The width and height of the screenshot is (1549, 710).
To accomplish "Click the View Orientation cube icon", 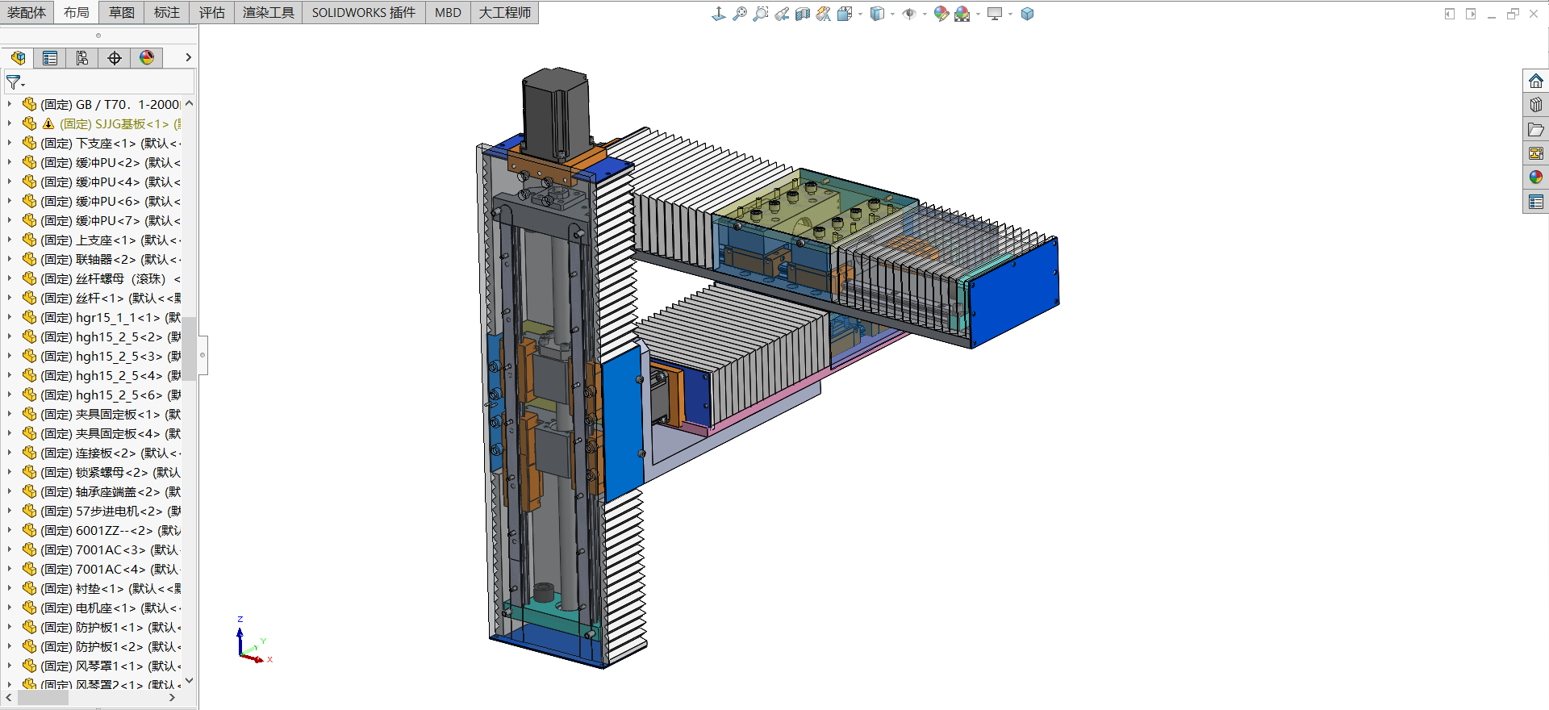I will [x=845, y=14].
